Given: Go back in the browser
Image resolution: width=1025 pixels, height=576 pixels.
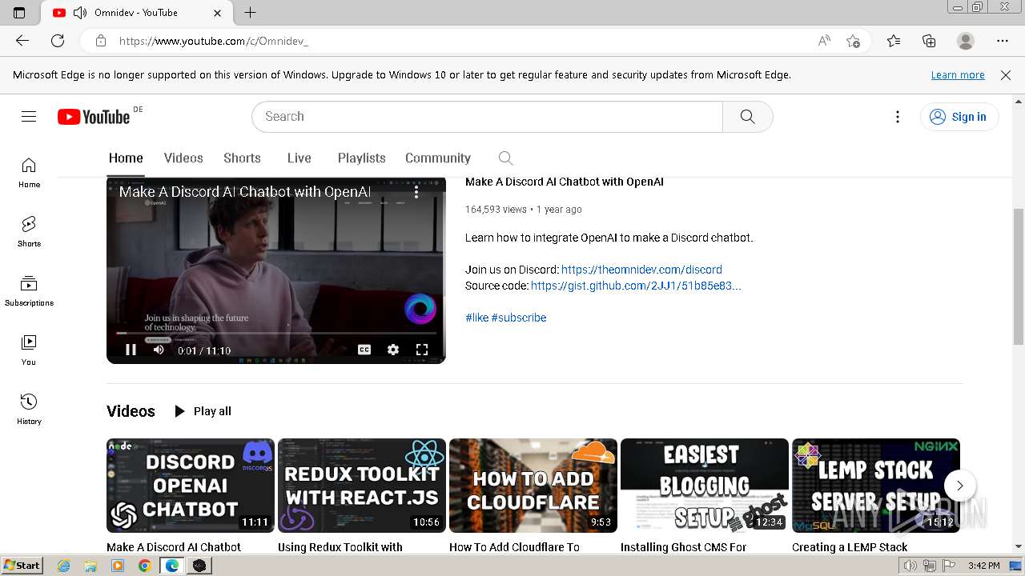Looking at the screenshot, I should click(x=22, y=41).
